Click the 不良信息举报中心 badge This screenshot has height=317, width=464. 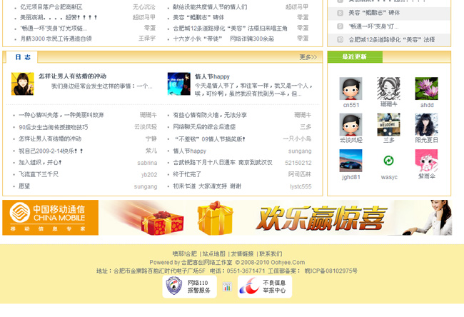tap(265, 286)
